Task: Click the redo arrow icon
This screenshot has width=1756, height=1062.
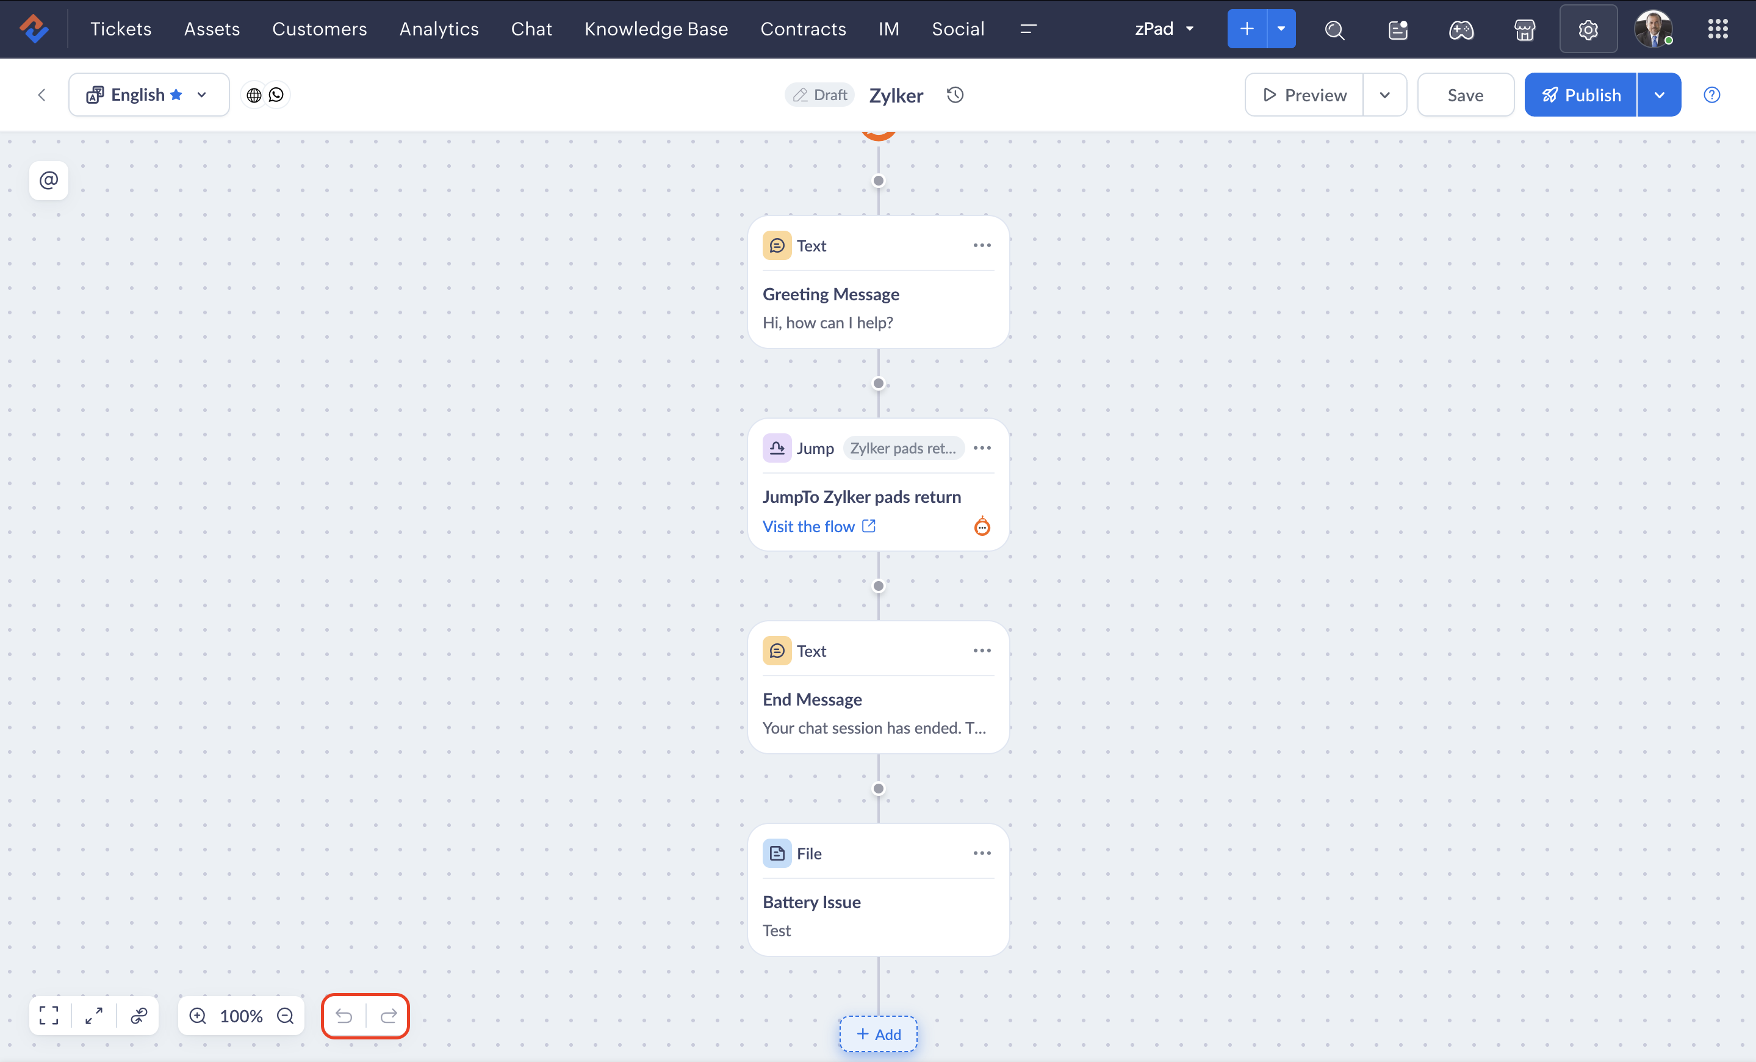Action: tap(389, 1016)
